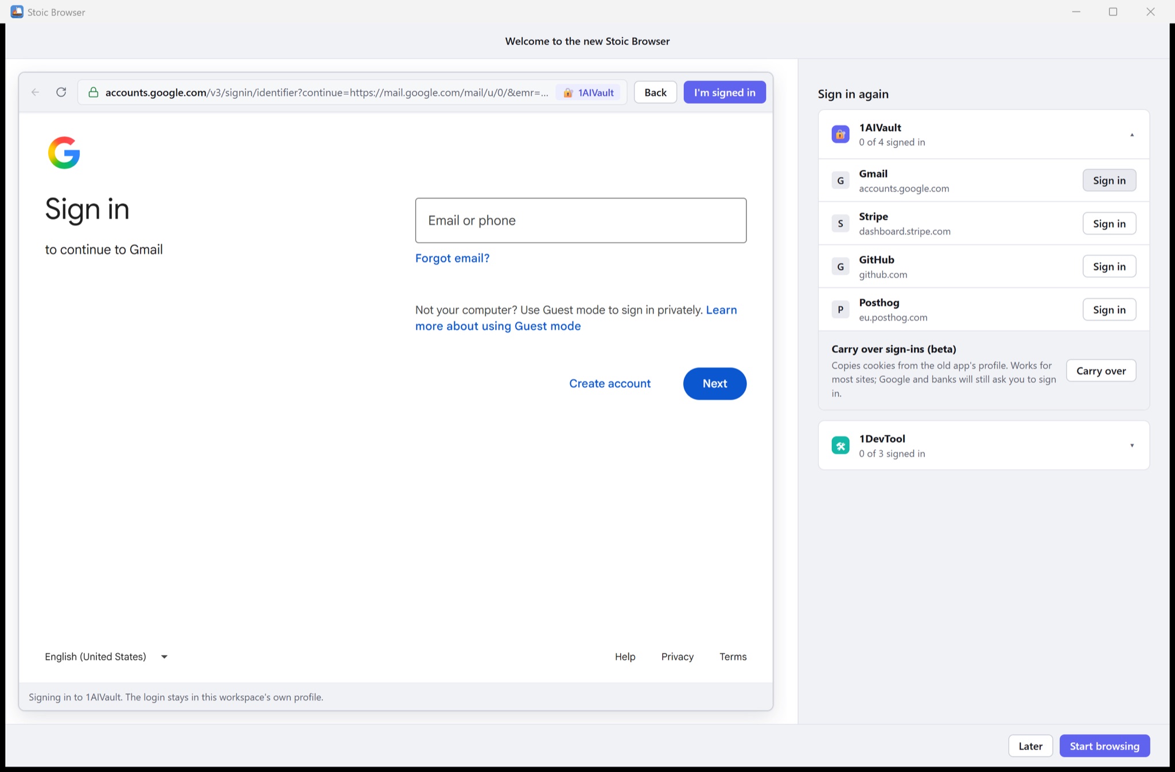1175x772 pixels.
Task: Sign in to Posthog from the list
Action: 1109,310
